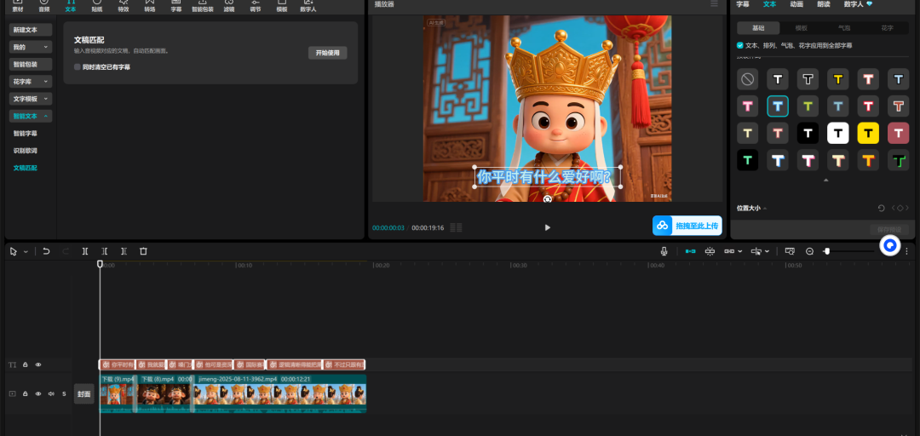Open the 特效 effects panel
This screenshot has height=436, width=920.
coord(124,6)
